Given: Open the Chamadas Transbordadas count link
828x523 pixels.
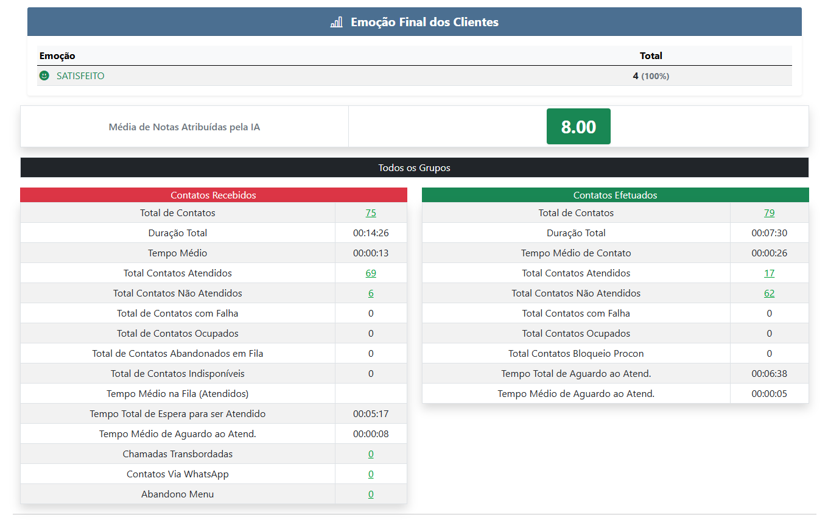Looking at the screenshot, I should coord(371,454).
